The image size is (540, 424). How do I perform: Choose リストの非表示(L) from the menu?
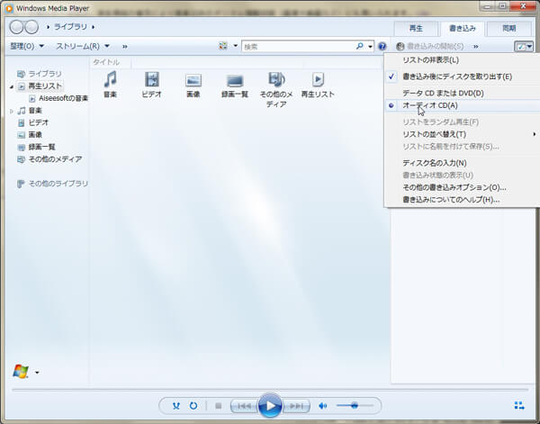(x=462, y=60)
